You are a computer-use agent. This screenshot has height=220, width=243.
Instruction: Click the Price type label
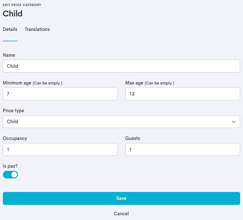(14, 111)
